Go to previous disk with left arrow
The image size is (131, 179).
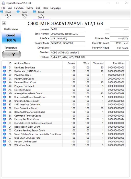[x=4, y=23]
